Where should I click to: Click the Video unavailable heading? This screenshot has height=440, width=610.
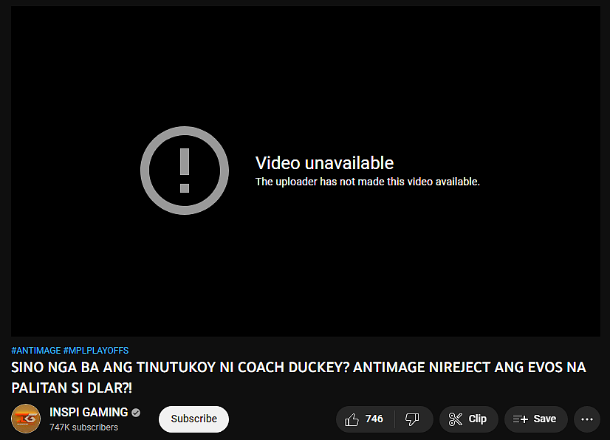pyautogui.click(x=324, y=163)
